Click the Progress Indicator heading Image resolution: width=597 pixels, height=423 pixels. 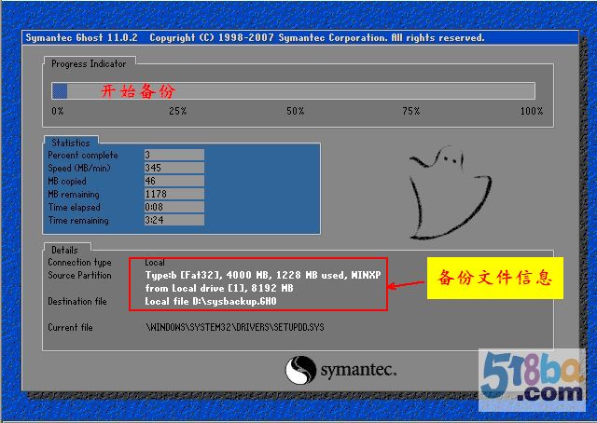(89, 63)
